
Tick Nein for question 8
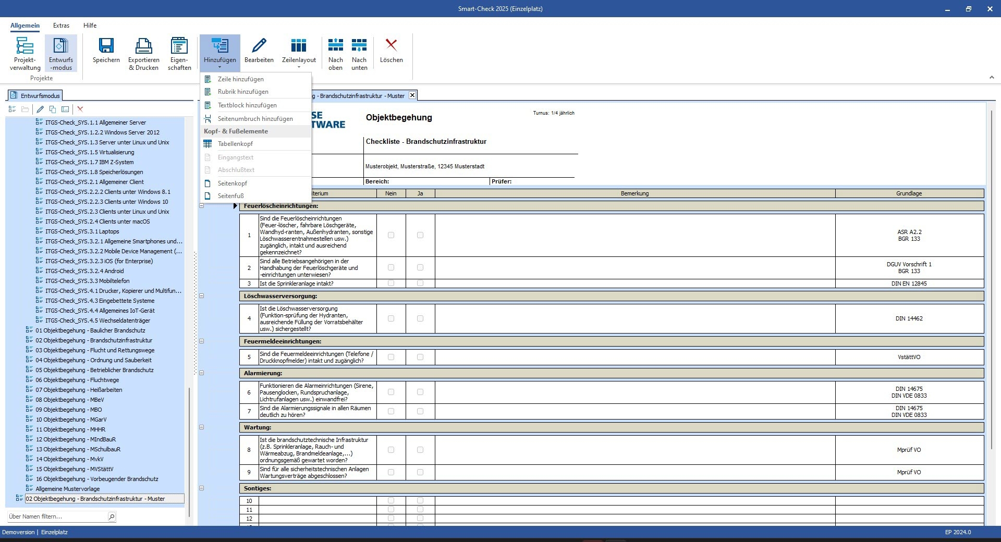391,450
